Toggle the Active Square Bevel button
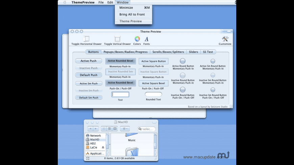Image resolution: width=294 pixels, height=165 pixels. pos(153,83)
